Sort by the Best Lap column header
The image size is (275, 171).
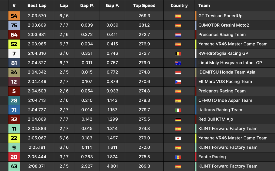coord(37,5)
